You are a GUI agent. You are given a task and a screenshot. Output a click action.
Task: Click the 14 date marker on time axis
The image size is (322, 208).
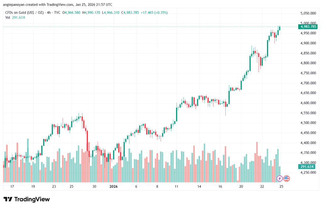(199, 186)
